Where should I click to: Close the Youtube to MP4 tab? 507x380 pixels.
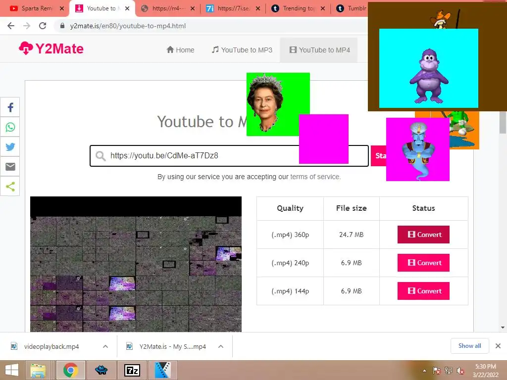point(127,9)
